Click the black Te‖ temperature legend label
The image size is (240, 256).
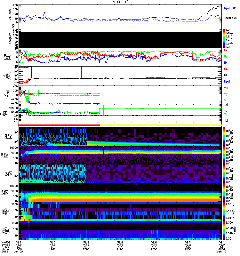pos(226,105)
